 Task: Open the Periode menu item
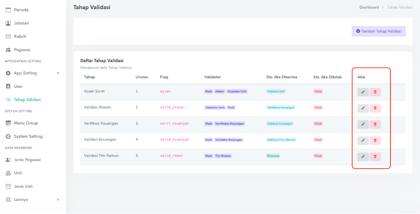tap(21, 10)
